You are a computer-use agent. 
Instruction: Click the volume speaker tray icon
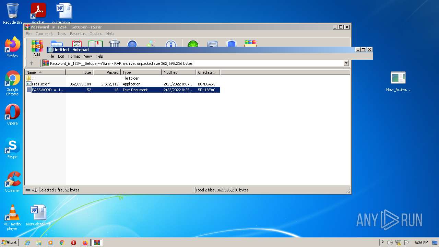tap(390, 243)
